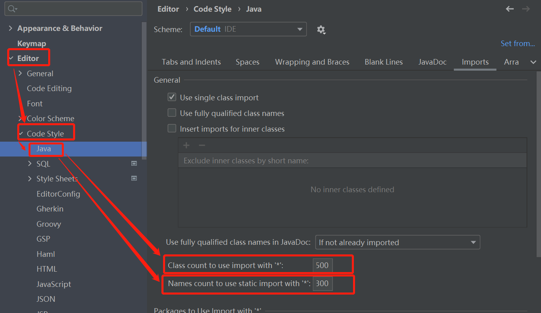Click the plus icon to add inner class

[x=186, y=145]
